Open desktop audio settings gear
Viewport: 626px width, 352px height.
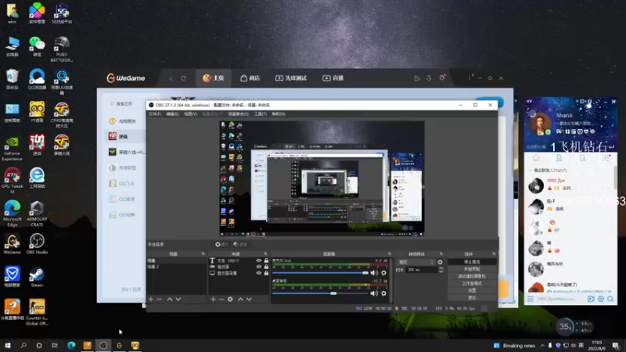point(383,293)
